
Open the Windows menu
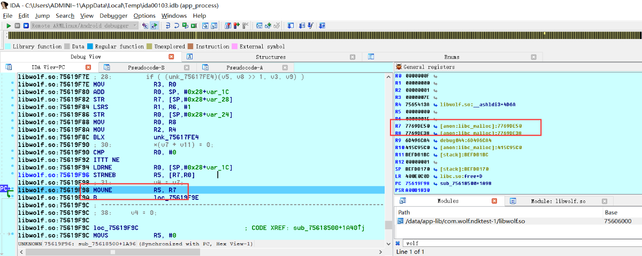click(x=174, y=15)
